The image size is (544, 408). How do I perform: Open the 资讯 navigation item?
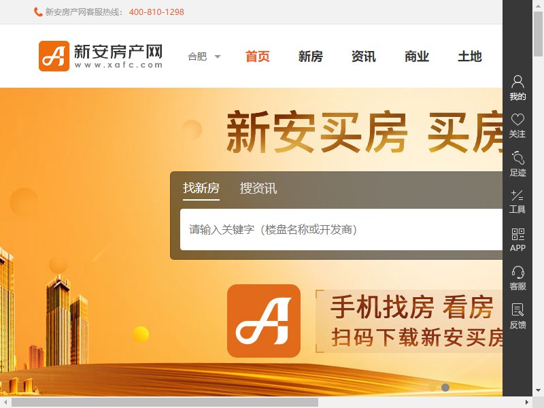click(x=364, y=56)
